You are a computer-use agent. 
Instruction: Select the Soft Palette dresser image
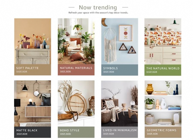click(33, 41)
